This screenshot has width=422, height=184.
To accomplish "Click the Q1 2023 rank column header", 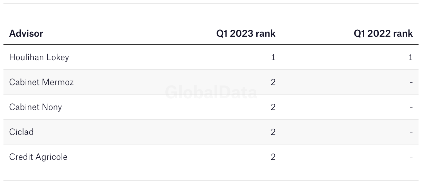I will coord(246,34).
